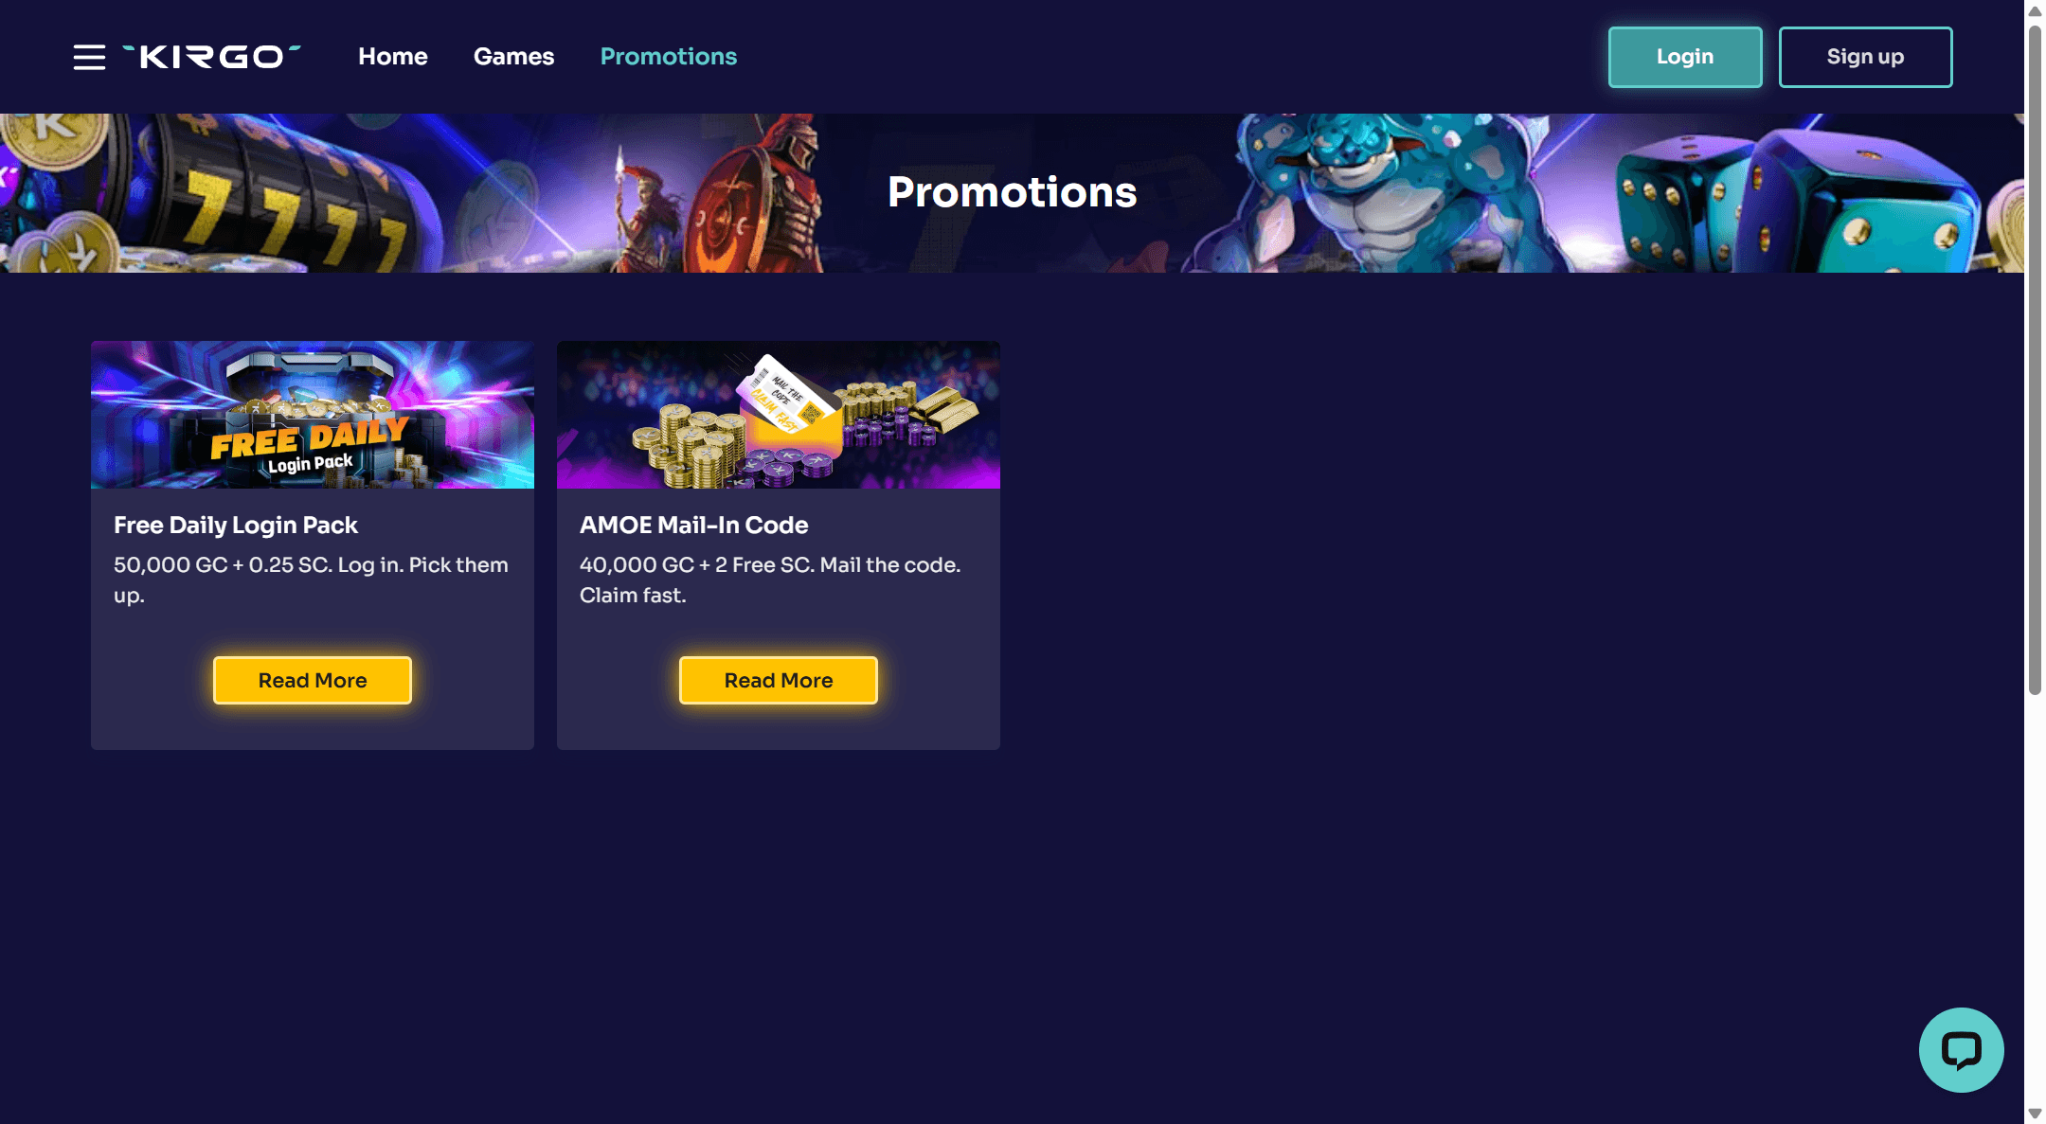The width and height of the screenshot is (2046, 1124).
Task: Click Read More under AMOE Mail-In Code
Action: [x=779, y=680]
